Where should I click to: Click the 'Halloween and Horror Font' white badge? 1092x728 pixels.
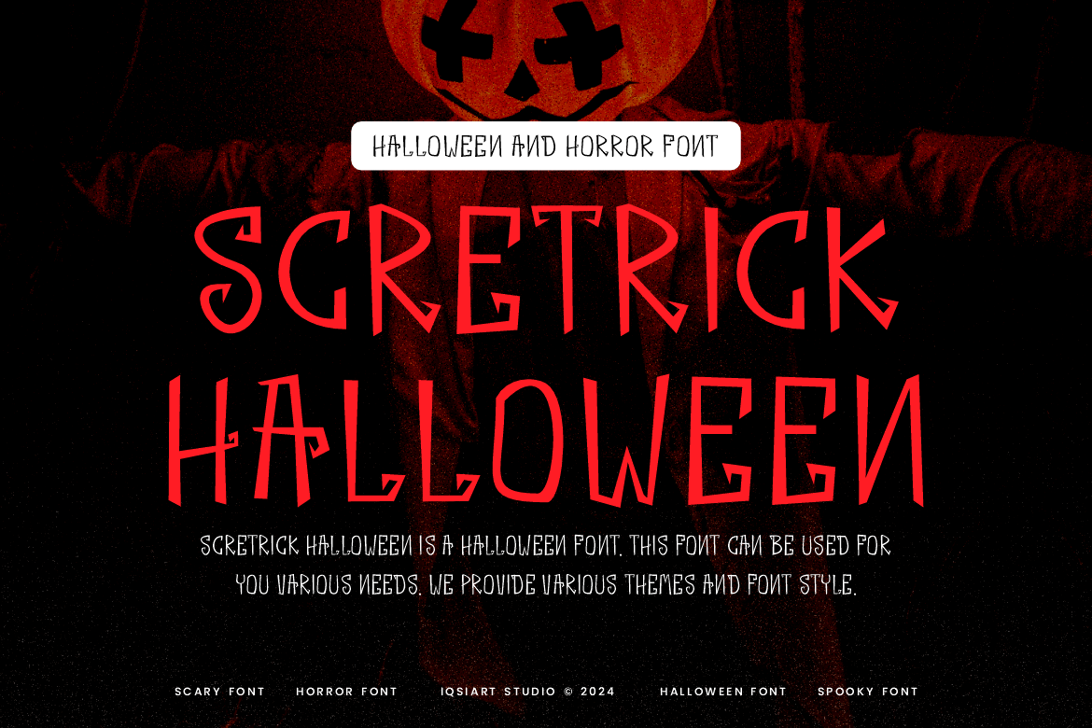(x=545, y=146)
